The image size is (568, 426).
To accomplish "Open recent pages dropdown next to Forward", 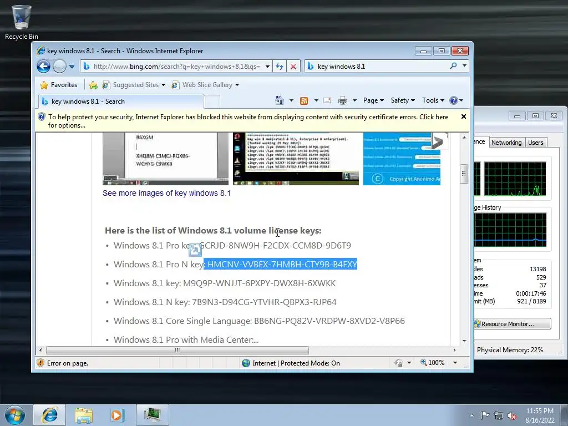I will pyautogui.click(x=72, y=67).
